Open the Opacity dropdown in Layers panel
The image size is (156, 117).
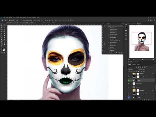[x=144, y=70]
